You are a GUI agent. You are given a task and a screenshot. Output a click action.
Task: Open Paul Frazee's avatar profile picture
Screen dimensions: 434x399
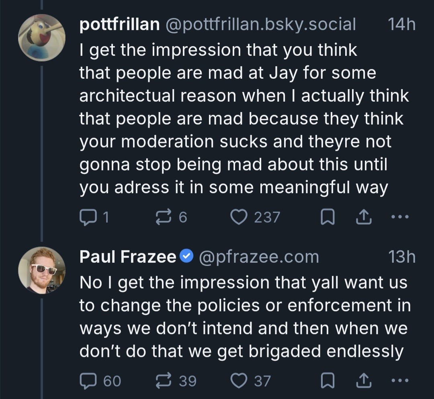42,270
